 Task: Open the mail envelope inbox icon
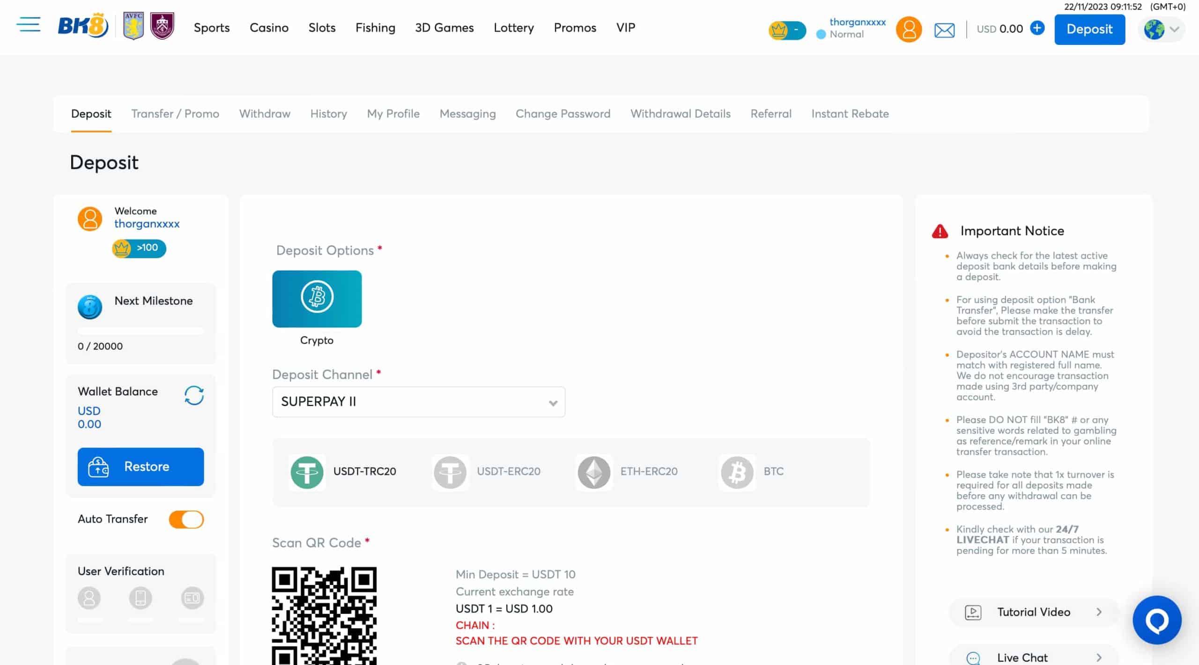tap(944, 30)
